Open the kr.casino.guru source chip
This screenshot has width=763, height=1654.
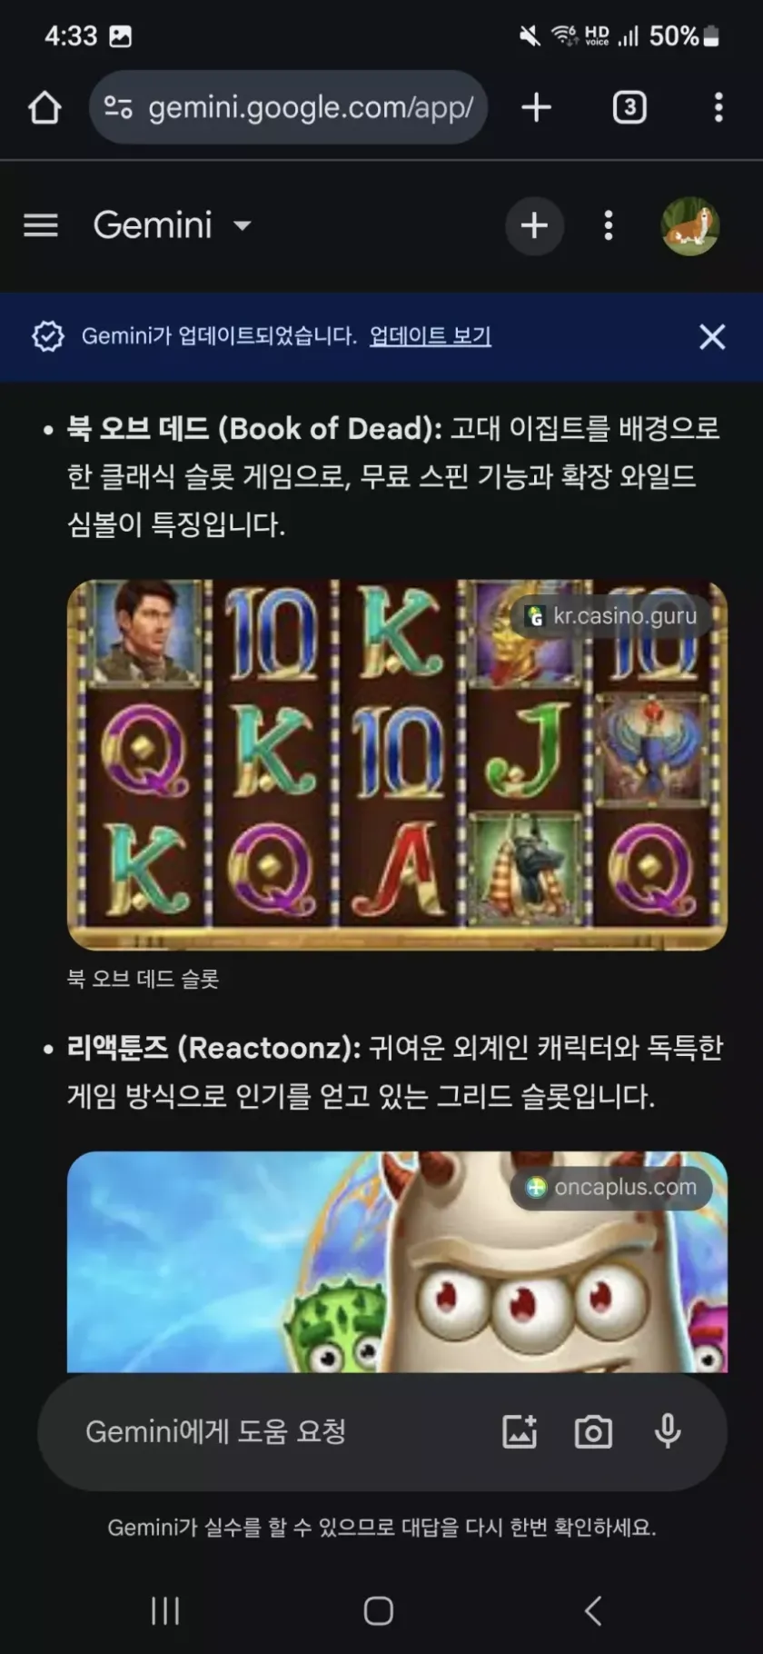(x=611, y=616)
